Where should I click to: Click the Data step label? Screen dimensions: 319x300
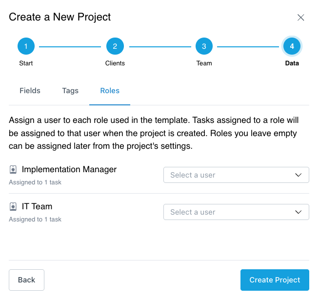click(x=292, y=63)
